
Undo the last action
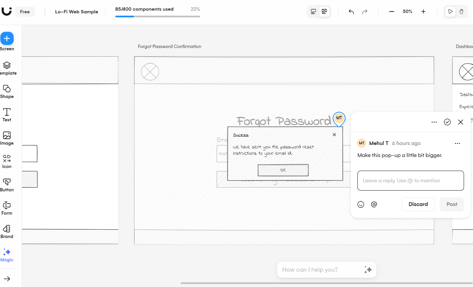pyautogui.click(x=351, y=11)
